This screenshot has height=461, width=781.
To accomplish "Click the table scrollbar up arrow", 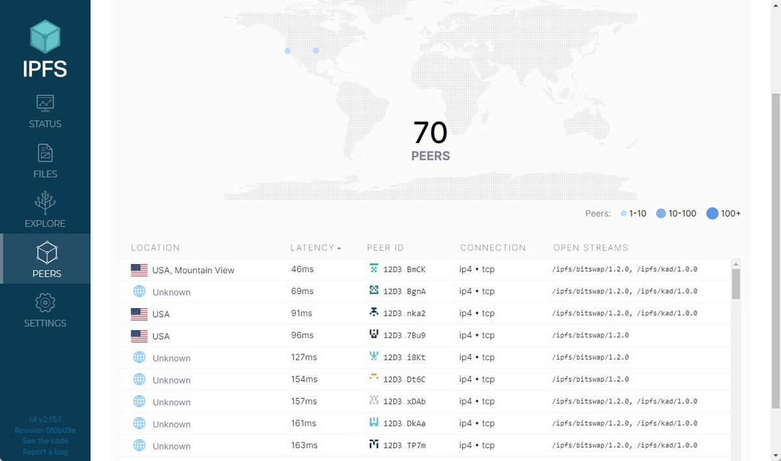I will click(736, 264).
